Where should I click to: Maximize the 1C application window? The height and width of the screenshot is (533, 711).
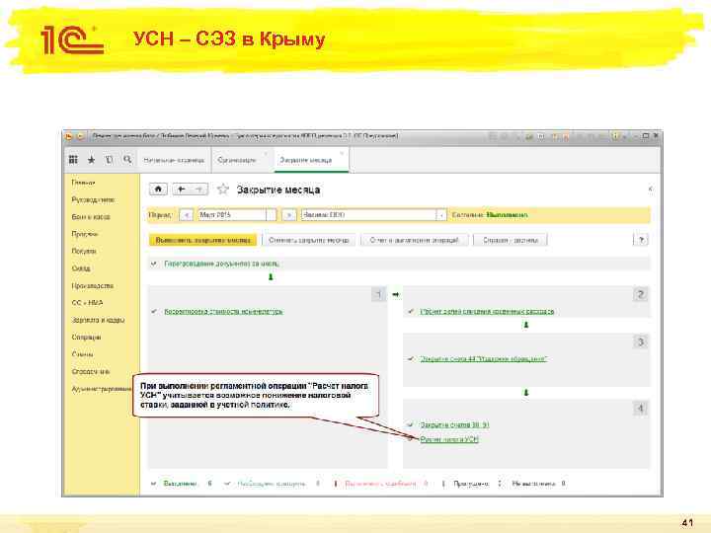click(646, 136)
